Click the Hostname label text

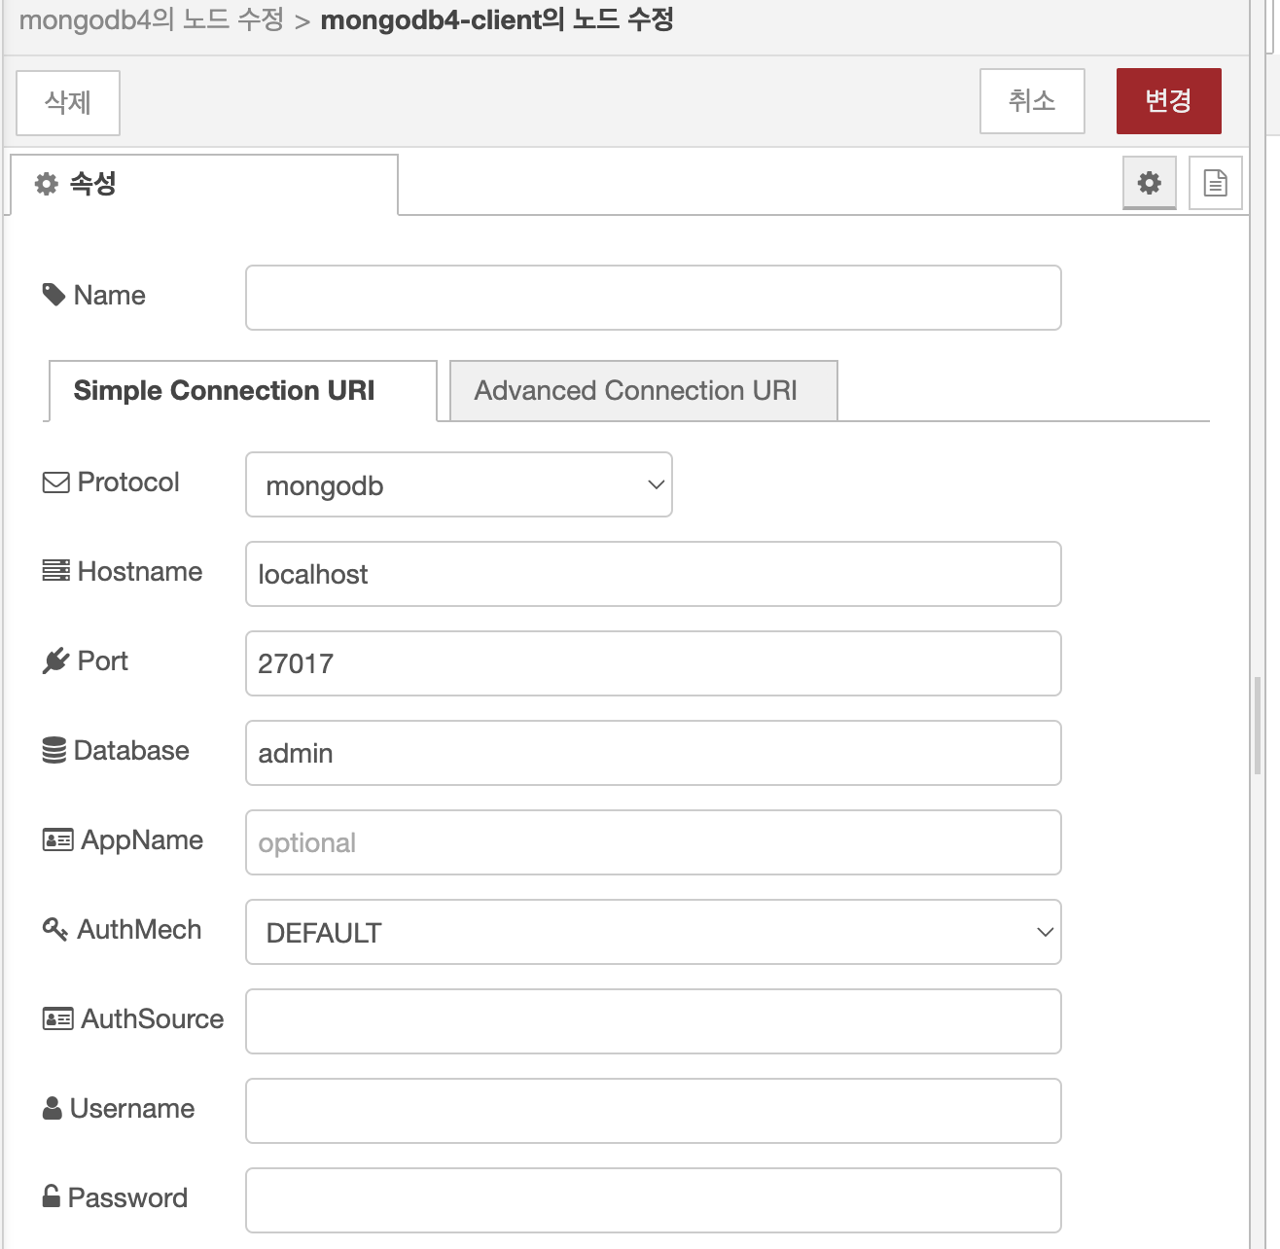[x=140, y=571]
